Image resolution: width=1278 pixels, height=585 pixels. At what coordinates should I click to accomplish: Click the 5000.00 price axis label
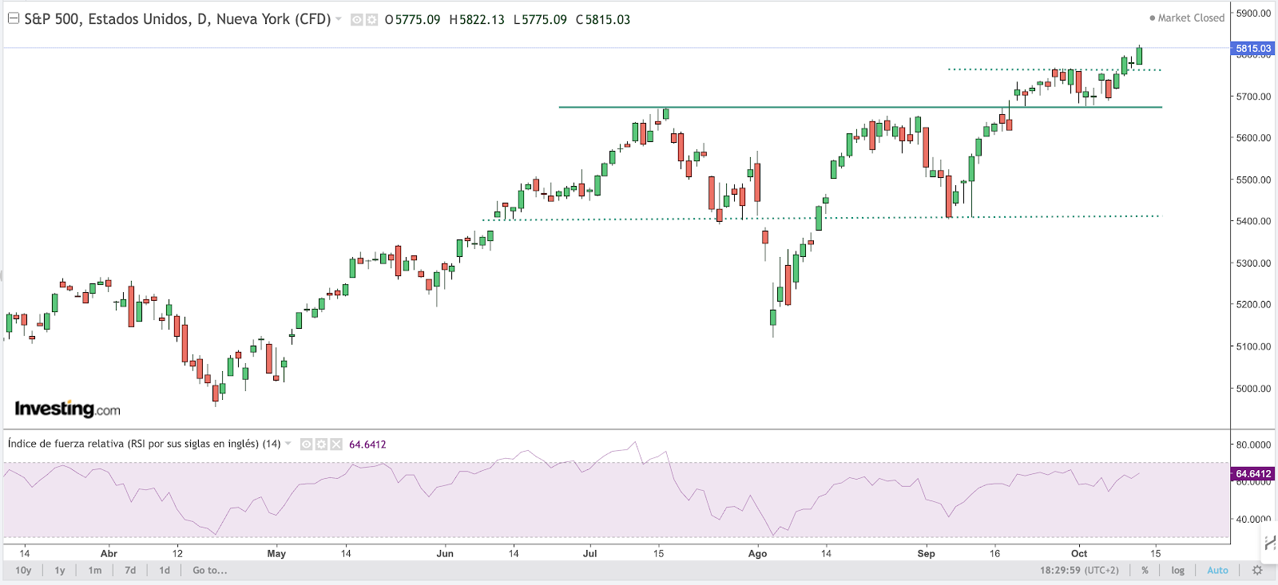(x=1253, y=389)
